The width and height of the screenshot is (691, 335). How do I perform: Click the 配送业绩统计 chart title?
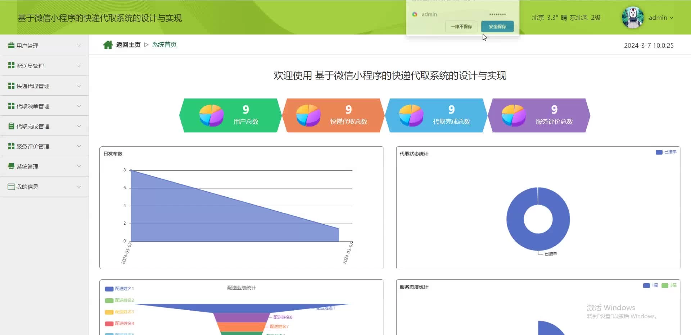[241, 288]
